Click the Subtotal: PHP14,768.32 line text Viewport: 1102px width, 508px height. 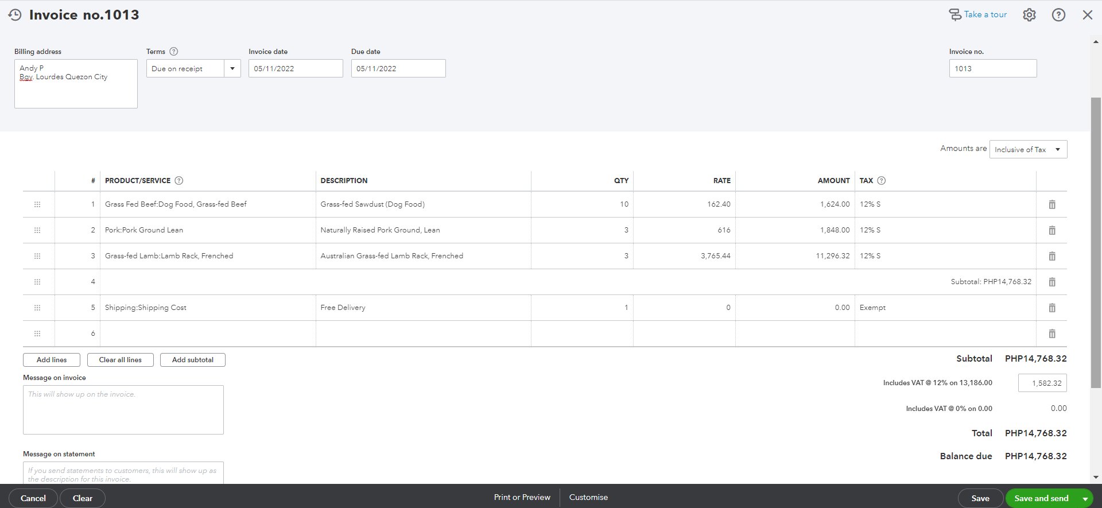tap(991, 282)
